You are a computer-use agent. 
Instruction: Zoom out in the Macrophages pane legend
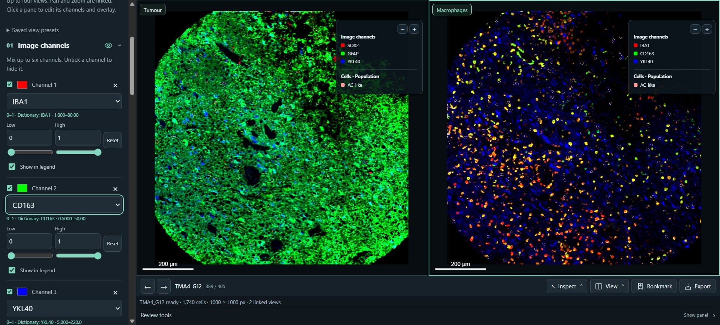click(695, 29)
